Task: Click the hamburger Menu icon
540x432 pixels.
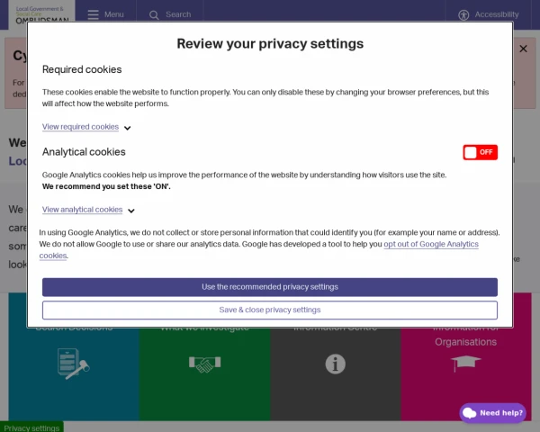Action: coord(93,14)
